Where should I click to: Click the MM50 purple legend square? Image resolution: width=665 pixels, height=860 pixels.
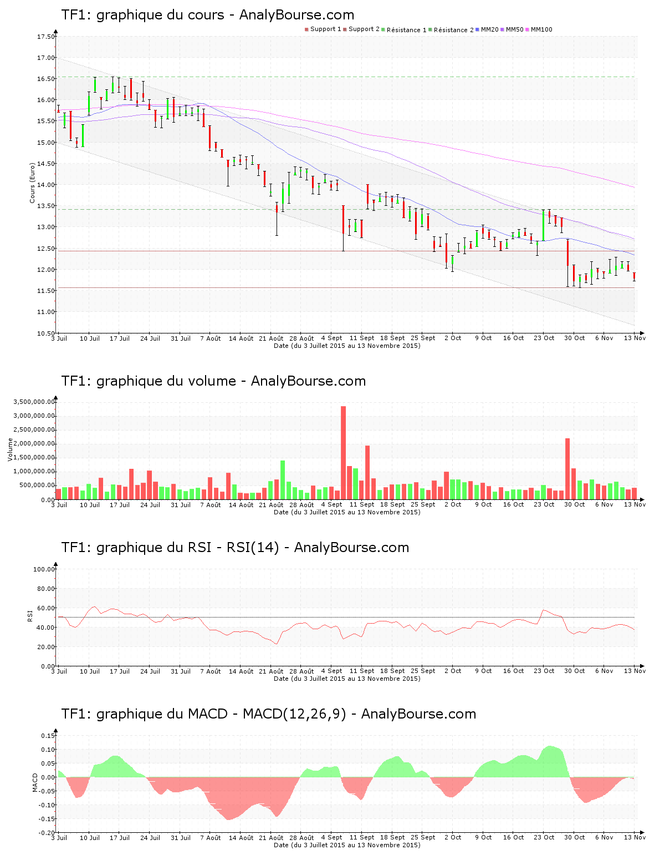coord(502,29)
